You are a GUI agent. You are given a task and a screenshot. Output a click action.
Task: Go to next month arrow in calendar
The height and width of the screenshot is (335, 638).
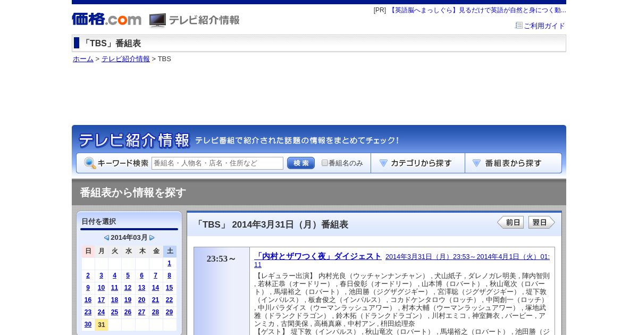[x=152, y=238]
